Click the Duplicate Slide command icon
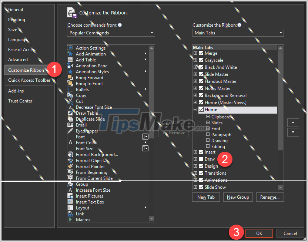Viewport: 308px width, 242px height. pos(70,119)
